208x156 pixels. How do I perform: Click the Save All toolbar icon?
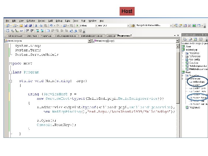click(x=30, y=25)
